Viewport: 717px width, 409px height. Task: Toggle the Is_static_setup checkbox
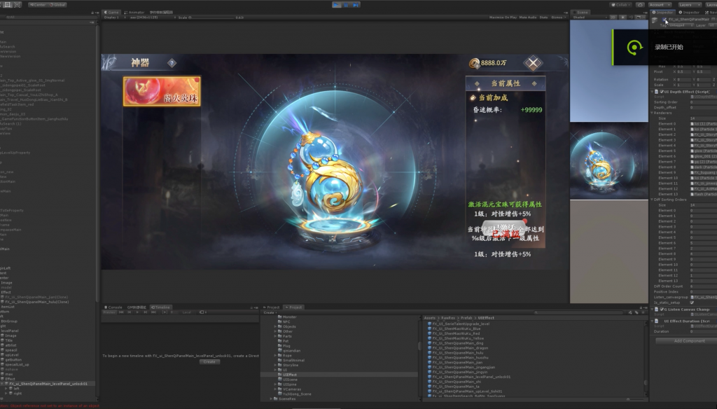coord(692,303)
